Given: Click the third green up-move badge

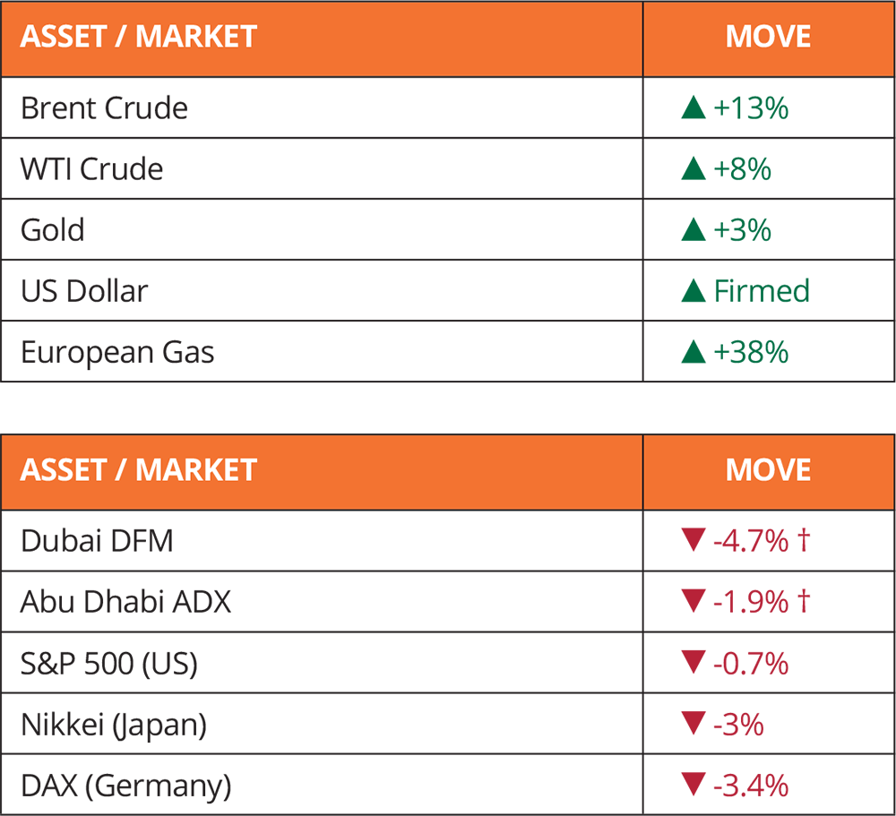Looking at the screenshot, I should tap(730, 228).
